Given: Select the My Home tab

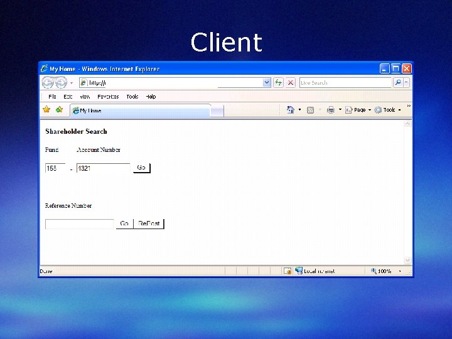Looking at the screenshot, I should click(x=141, y=110).
